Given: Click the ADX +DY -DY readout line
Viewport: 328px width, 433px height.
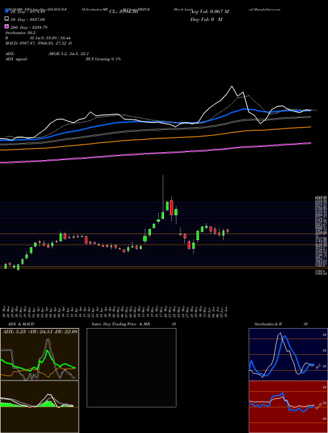Looking at the screenshot, I should [40, 331].
